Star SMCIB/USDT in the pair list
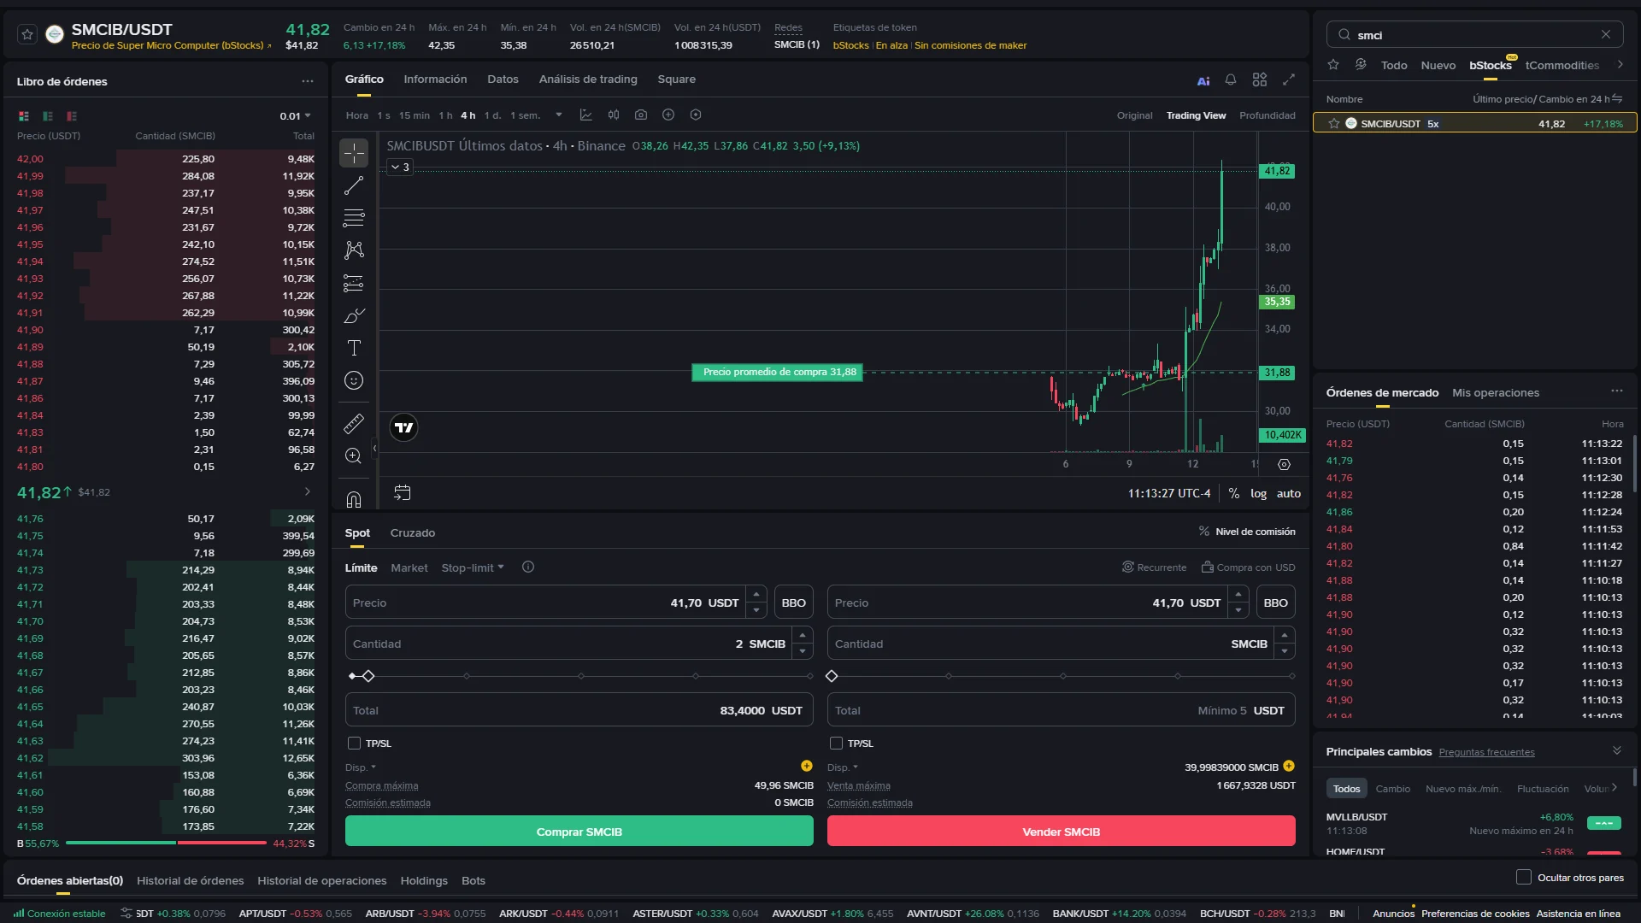Screen dimensions: 1641x923 pyautogui.click(x=1334, y=124)
